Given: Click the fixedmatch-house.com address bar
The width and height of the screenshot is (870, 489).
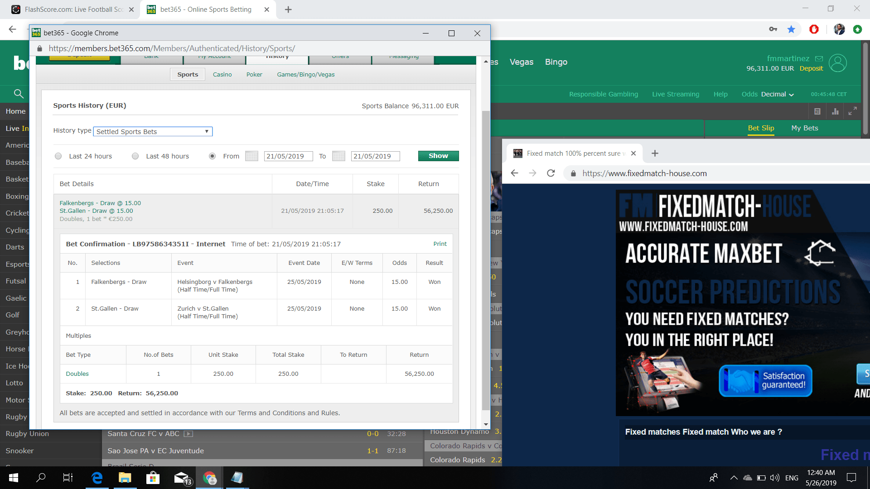Looking at the screenshot, I should click(716, 173).
